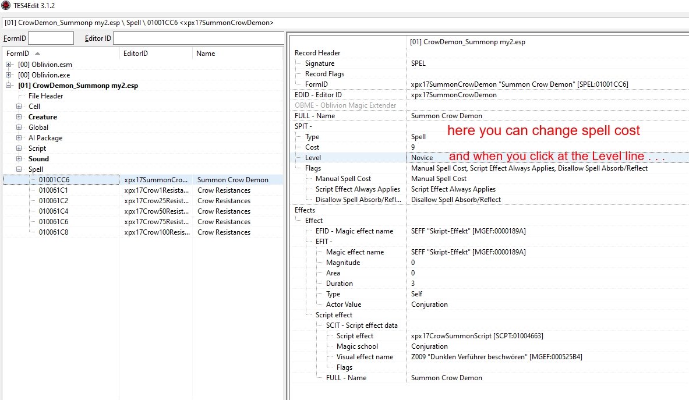
Task: Click the CrowDemon_Summonp my2.esp column header in record view
Action: (468, 42)
